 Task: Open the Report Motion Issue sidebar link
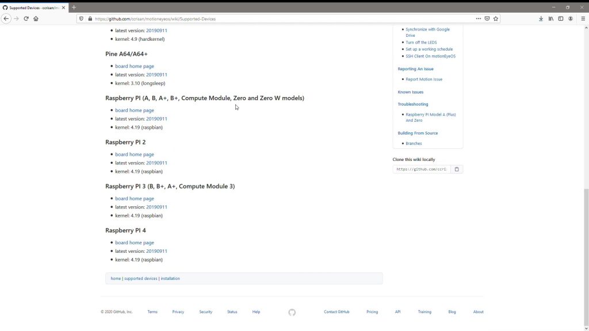coord(424,79)
